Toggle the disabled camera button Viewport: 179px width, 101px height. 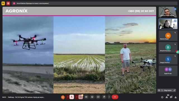81,97
